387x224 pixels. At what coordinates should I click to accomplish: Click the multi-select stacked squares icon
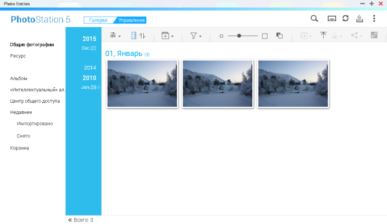(x=279, y=36)
